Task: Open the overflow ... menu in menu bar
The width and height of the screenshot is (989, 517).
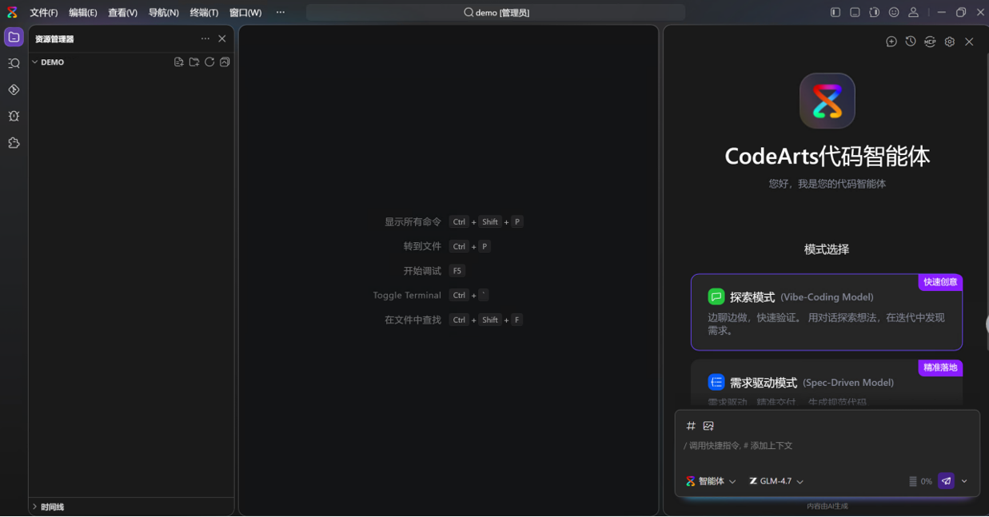Action: pos(281,13)
